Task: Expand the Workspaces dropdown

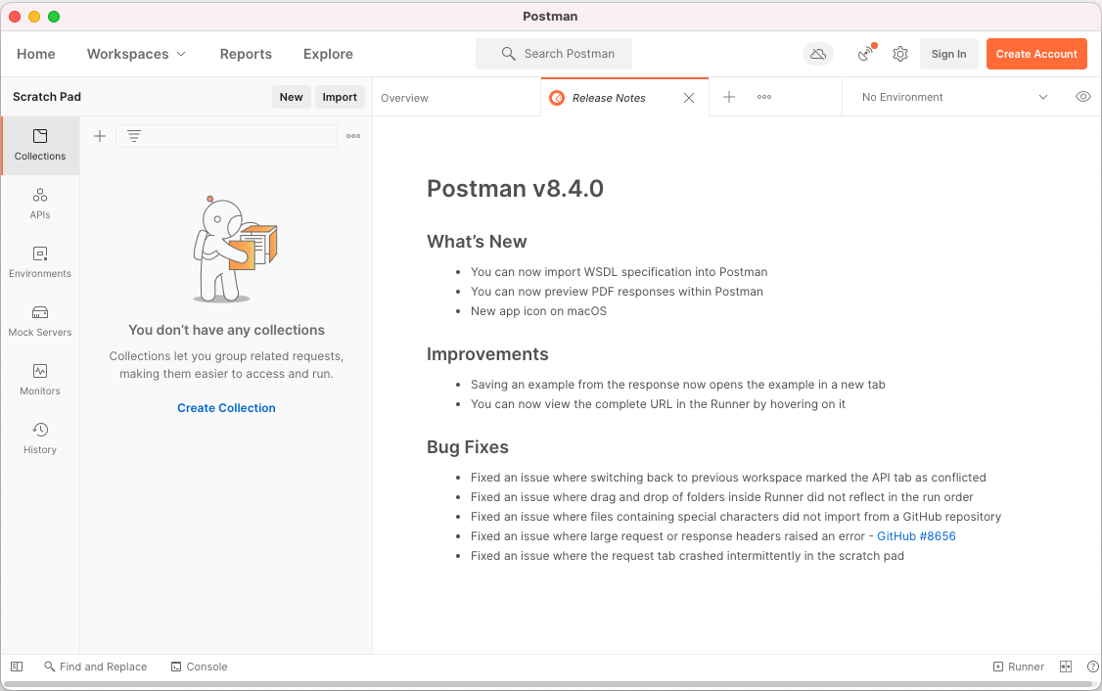Action: 136,54
